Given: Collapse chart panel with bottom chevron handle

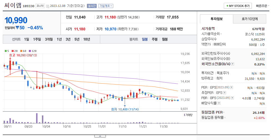Looking at the screenshot, I should [x=100, y=136].
